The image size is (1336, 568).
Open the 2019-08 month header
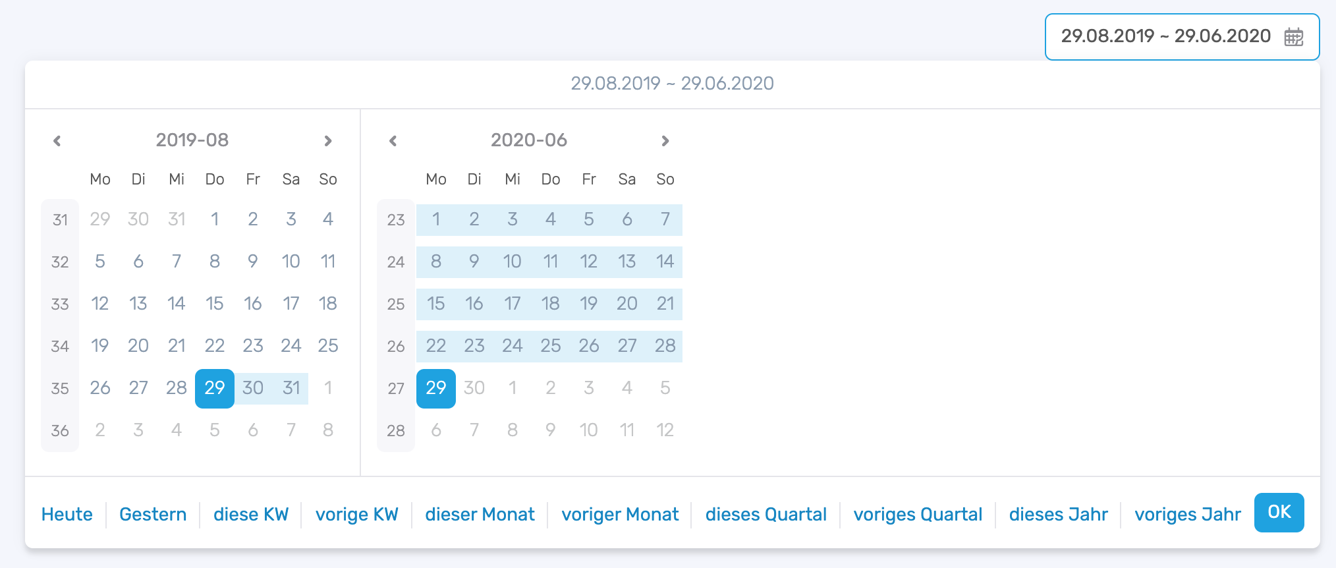192,140
